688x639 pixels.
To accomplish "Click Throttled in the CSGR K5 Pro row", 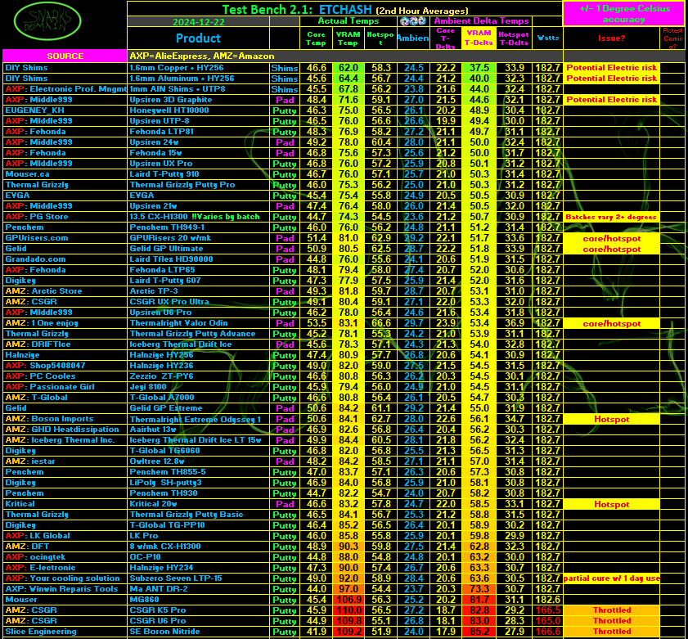I will pos(611,610).
